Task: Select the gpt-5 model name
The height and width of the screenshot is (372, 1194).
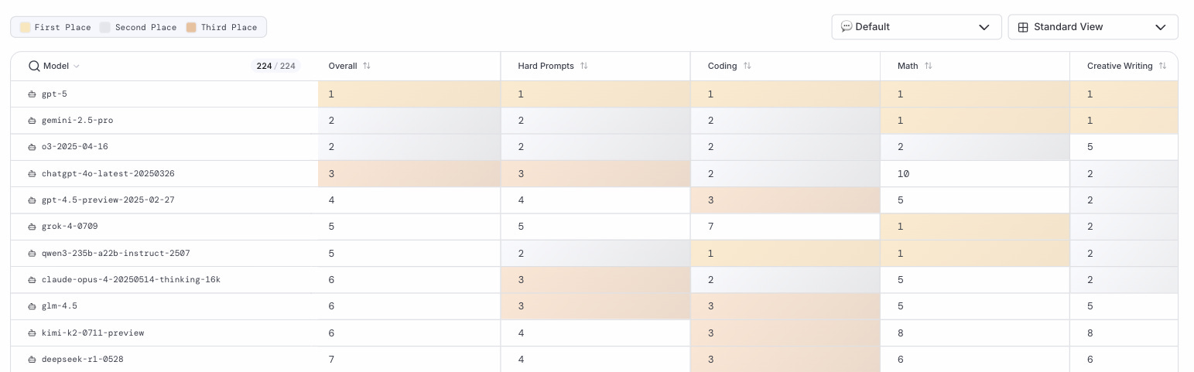Action: tap(54, 94)
